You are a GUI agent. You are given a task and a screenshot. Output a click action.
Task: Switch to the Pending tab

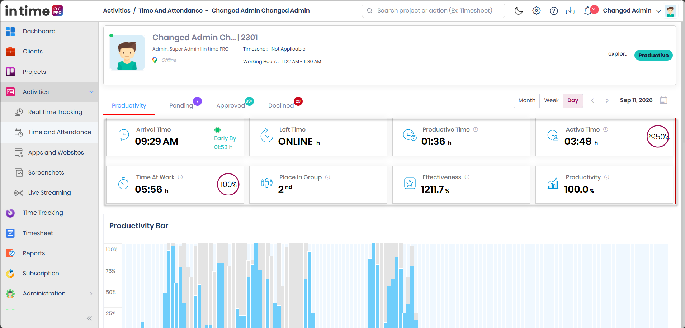tap(181, 106)
